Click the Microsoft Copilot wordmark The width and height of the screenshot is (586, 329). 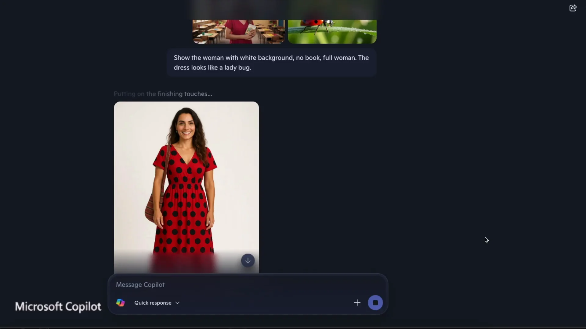coord(58,306)
